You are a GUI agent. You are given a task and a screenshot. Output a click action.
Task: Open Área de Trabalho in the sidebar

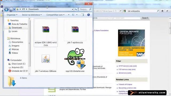pos(20,24)
